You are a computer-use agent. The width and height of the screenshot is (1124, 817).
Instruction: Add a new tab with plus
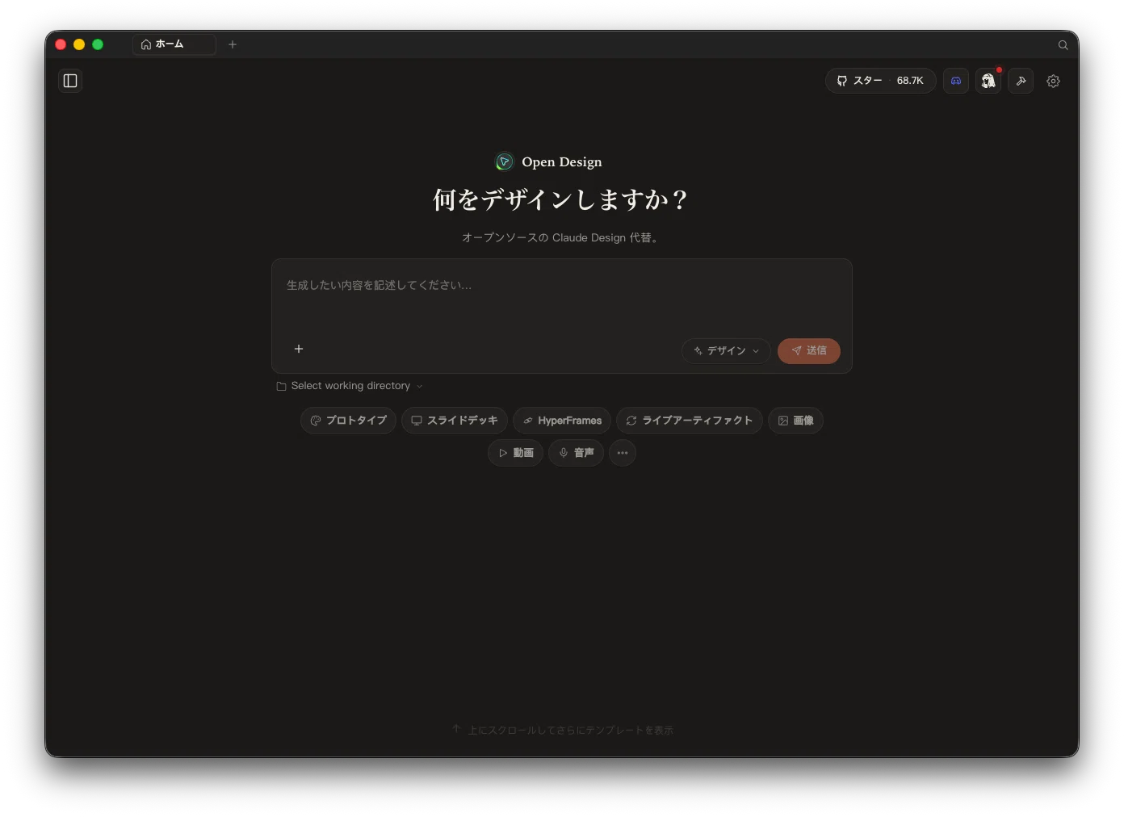pyautogui.click(x=233, y=44)
